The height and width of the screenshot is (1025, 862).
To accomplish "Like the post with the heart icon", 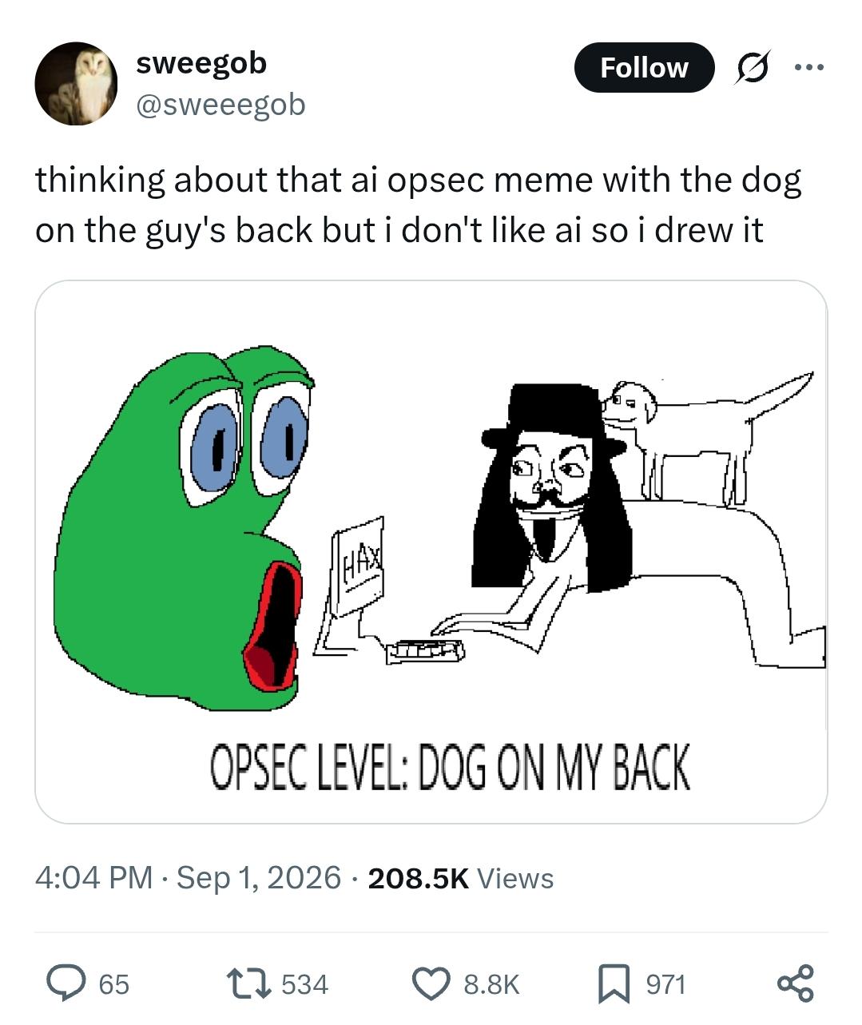I will [x=431, y=983].
